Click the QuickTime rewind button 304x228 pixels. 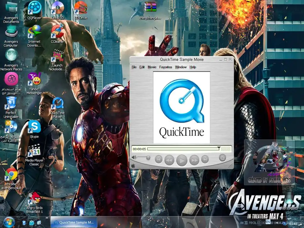pos(169,160)
